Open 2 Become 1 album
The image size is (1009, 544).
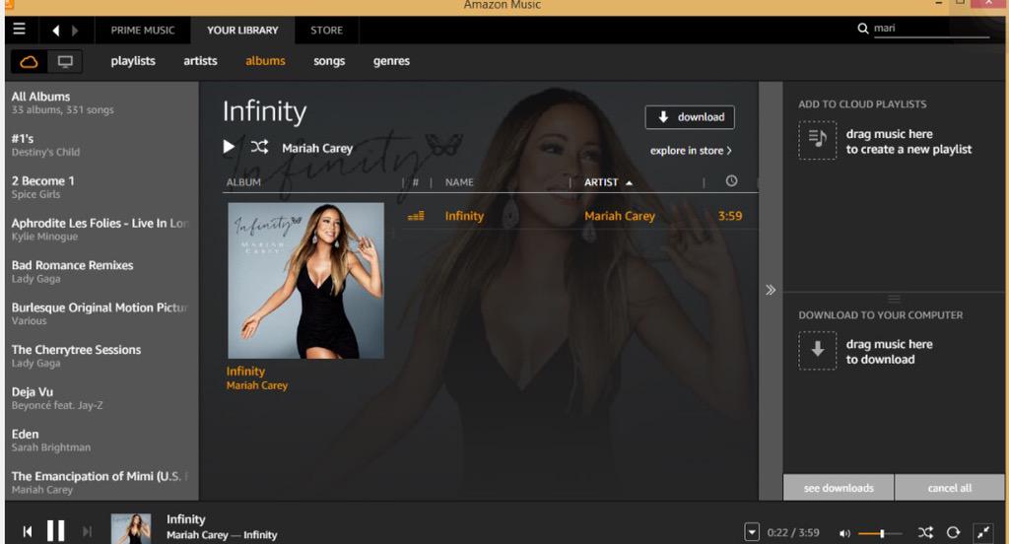tap(101, 187)
